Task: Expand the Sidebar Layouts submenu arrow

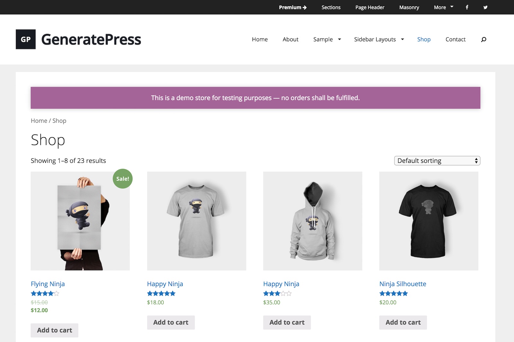Action: [403, 39]
